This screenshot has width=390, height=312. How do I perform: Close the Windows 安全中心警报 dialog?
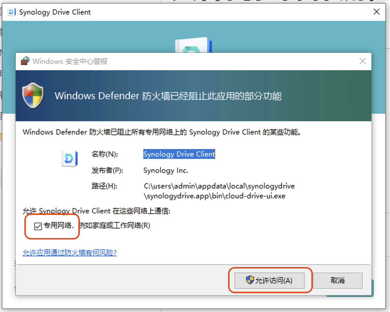(362, 61)
